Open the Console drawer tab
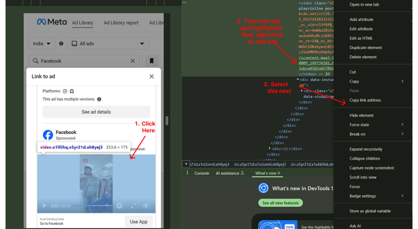The image size is (418, 229). point(202,173)
